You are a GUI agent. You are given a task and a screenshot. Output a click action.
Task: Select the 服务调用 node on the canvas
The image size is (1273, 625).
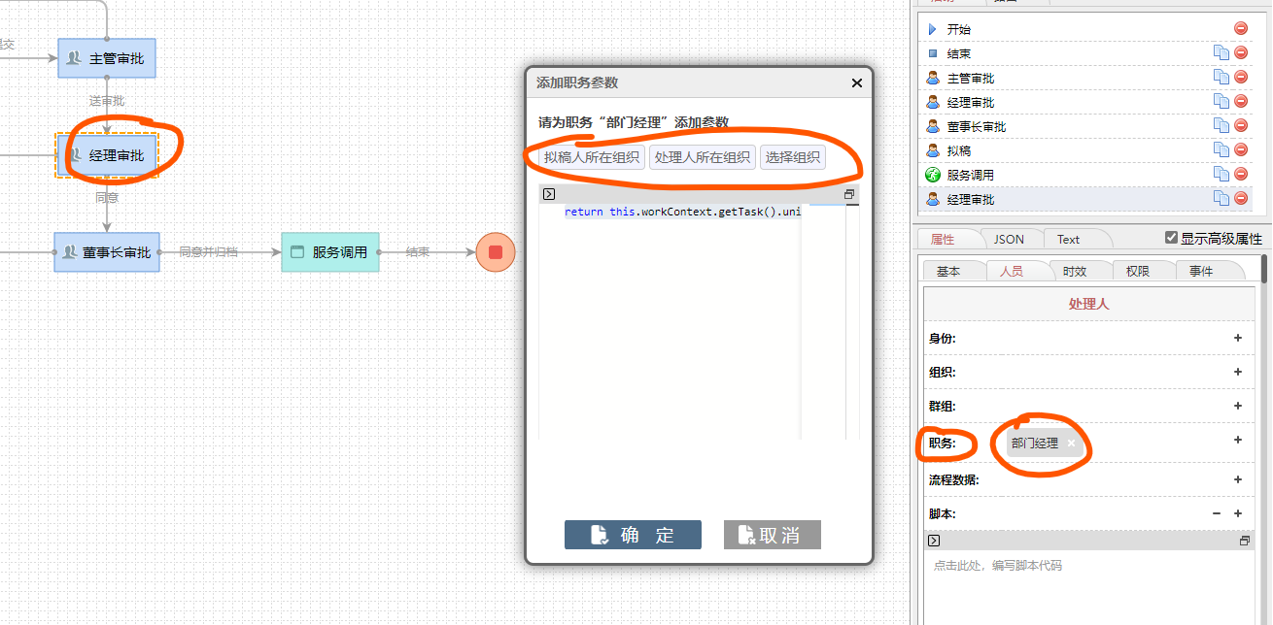330,252
